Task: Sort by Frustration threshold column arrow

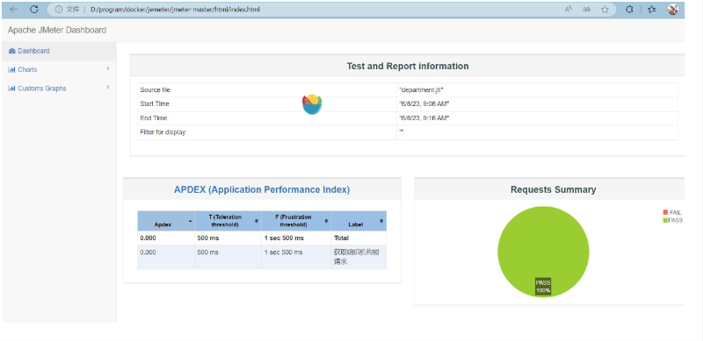Action: pos(326,221)
